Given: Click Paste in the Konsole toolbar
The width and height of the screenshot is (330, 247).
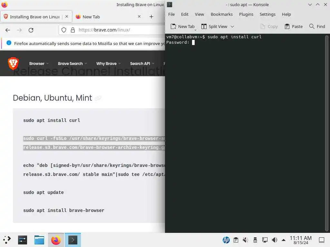Looking at the screenshot, I should click(x=294, y=26).
